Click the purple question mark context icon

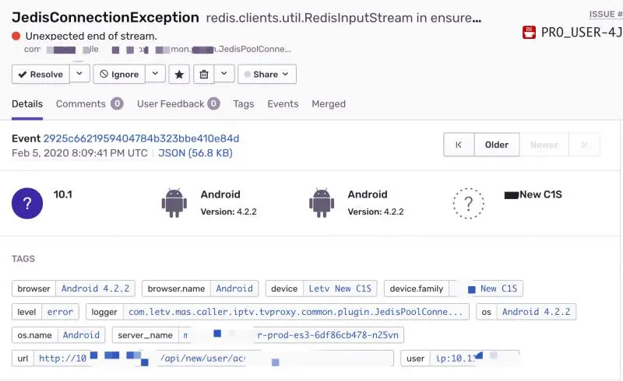click(27, 203)
